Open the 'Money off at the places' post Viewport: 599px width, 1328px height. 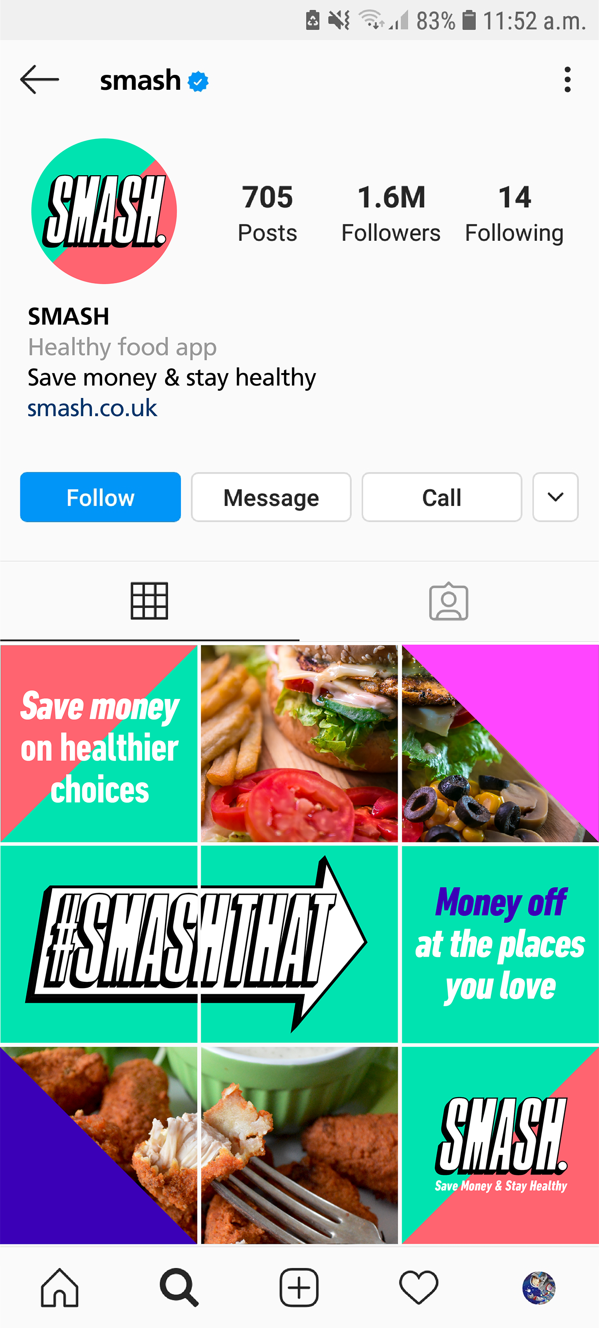click(x=500, y=945)
